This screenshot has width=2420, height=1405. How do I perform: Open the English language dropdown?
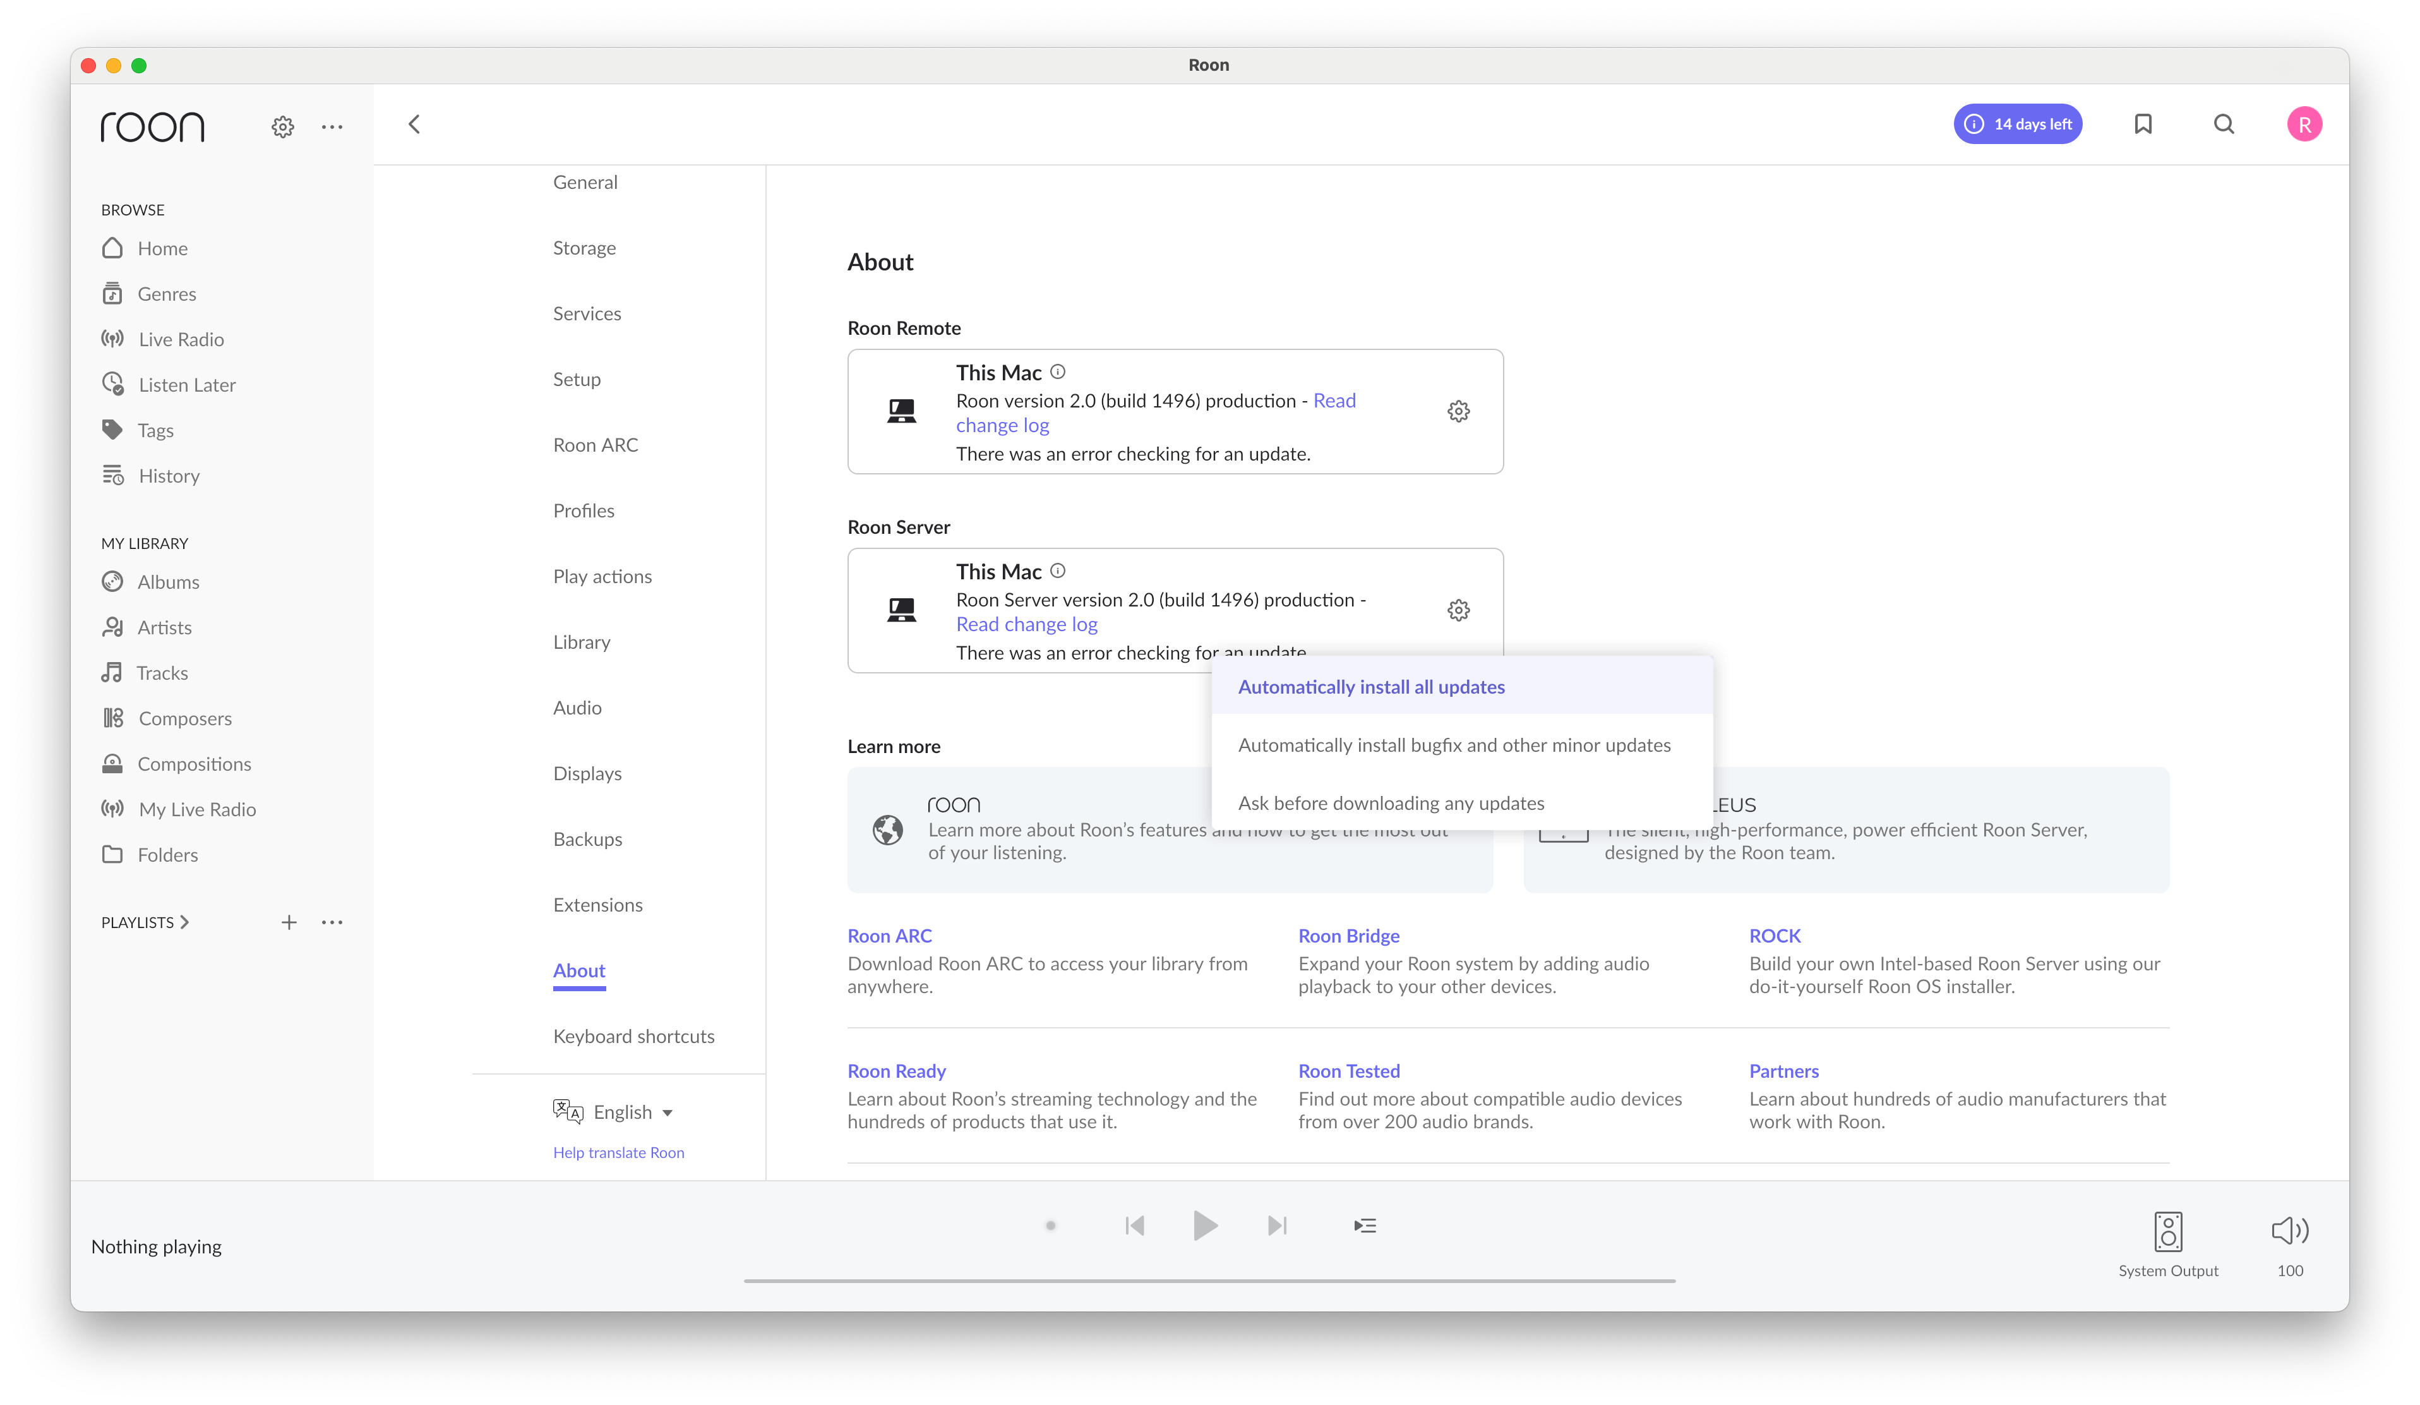613,1112
